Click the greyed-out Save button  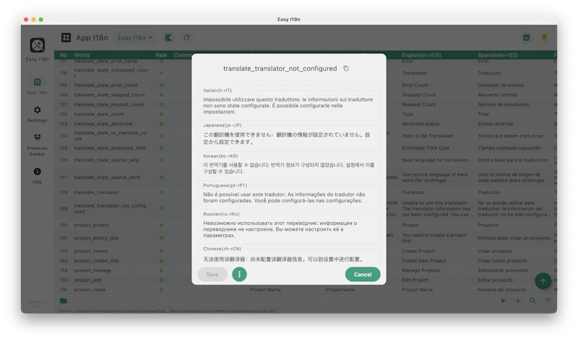pyautogui.click(x=212, y=274)
